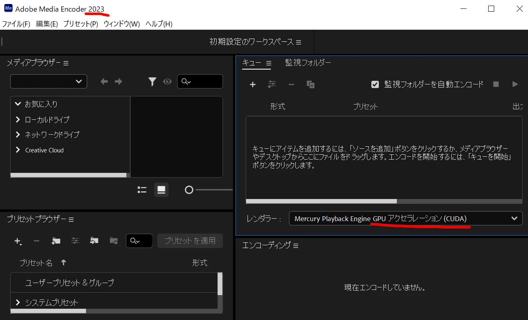
Task: Click the add output sliders icon in queue
Action: tap(272, 84)
